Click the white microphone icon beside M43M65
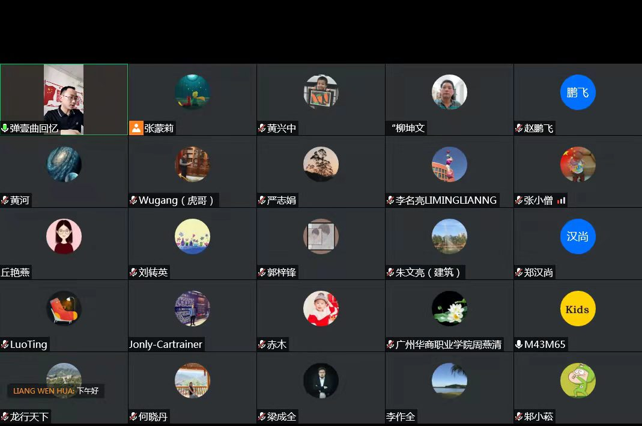 tap(519, 344)
